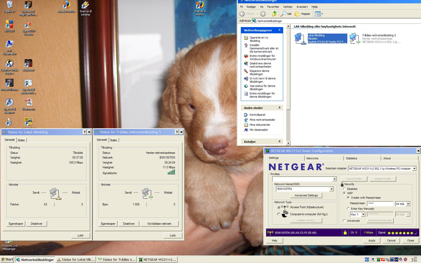This screenshot has height=263, width=421.
Task: Launch Counter-Strike Source desktop icon
Action: click(x=9, y=67)
